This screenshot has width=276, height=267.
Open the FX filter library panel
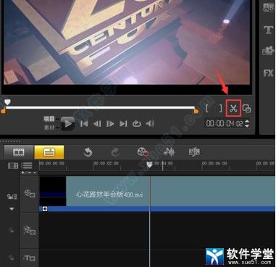[268, 73]
